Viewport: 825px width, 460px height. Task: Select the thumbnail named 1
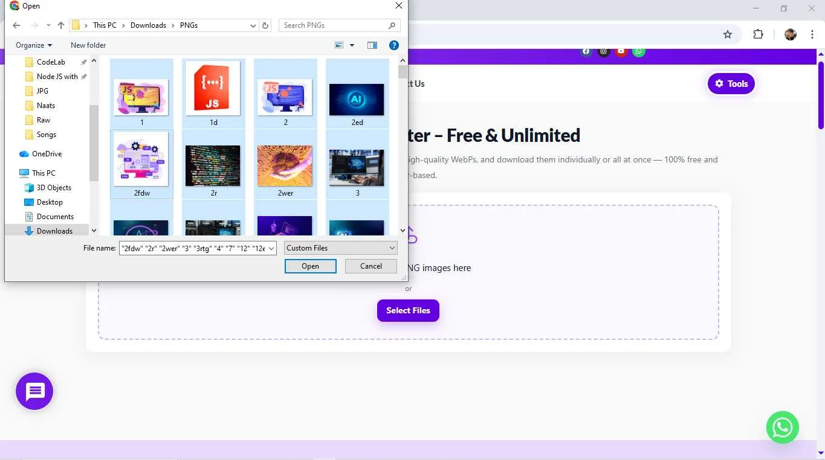(x=142, y=94)
